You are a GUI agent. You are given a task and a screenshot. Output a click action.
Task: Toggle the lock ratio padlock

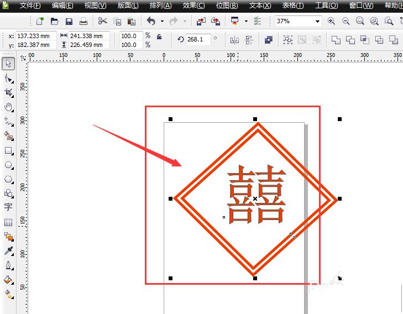click(x=159, y=36)
